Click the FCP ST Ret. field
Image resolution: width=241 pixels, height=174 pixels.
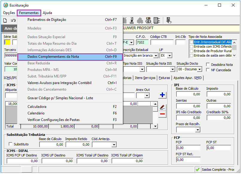(x=188, y=160)
